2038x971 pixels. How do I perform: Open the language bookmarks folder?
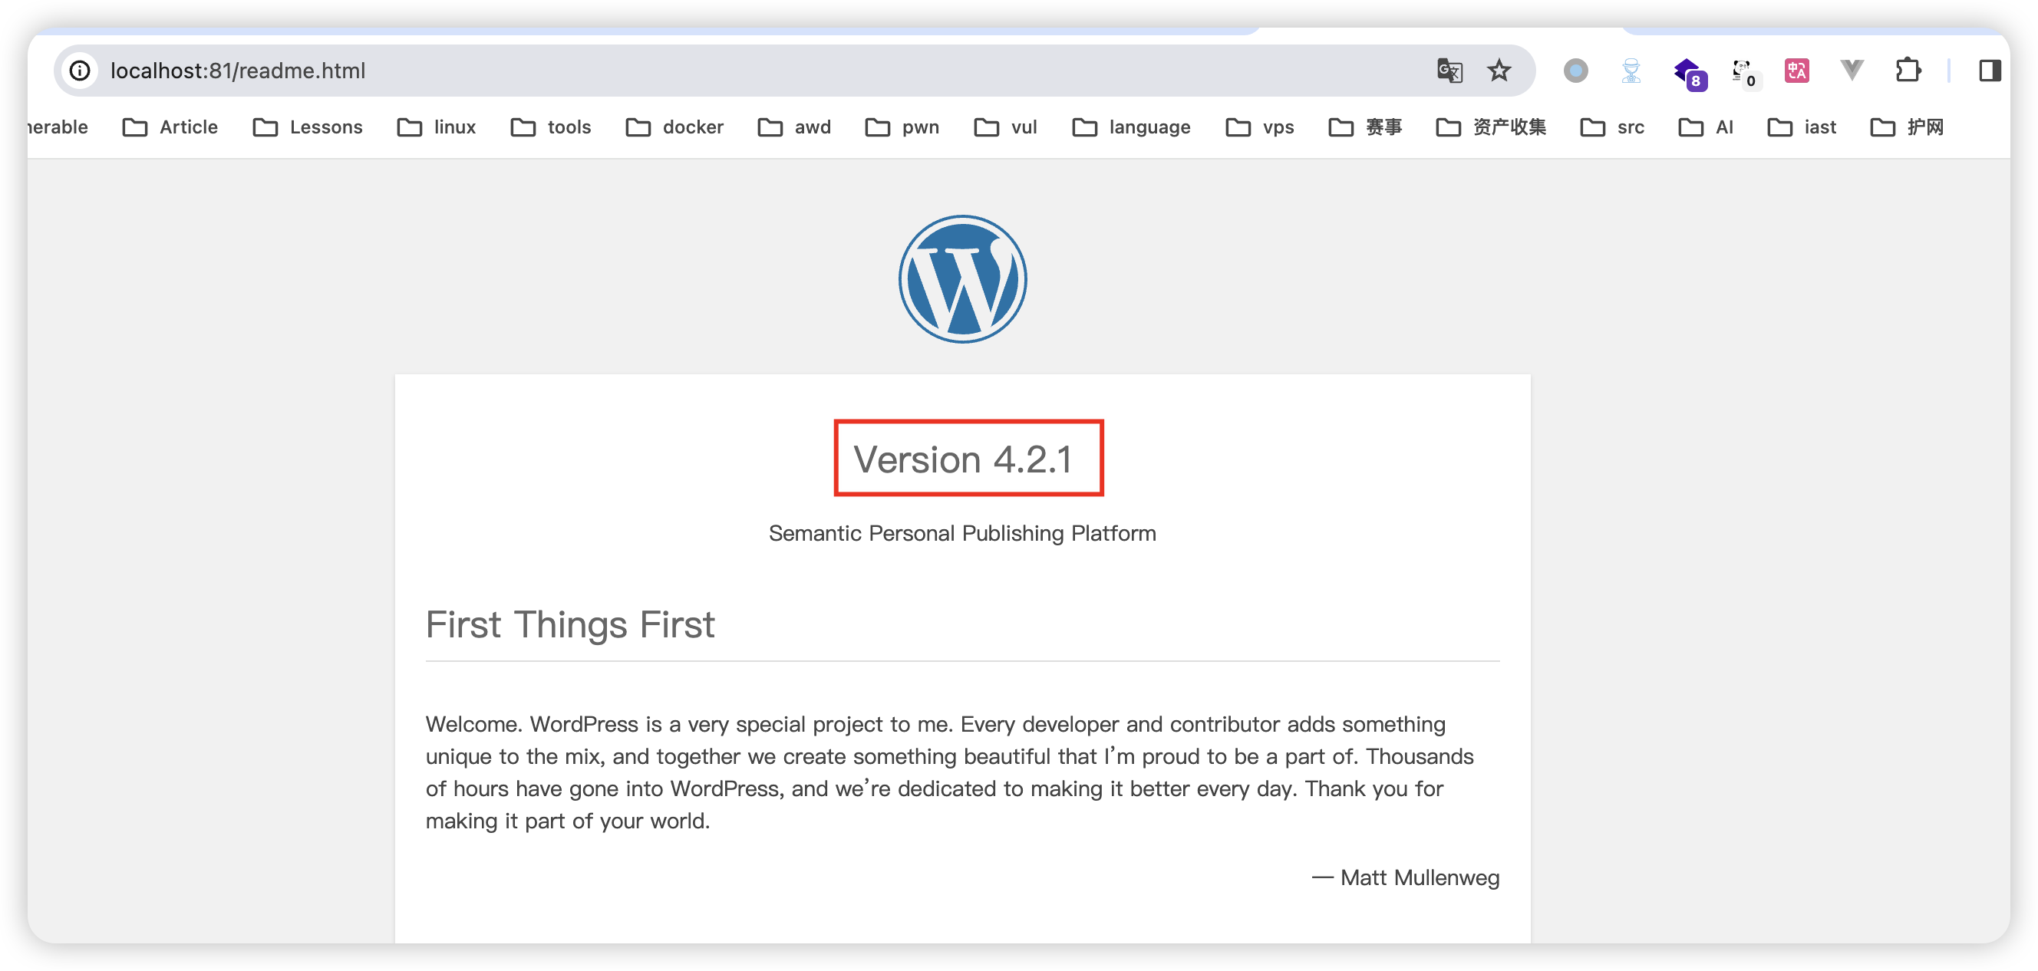pos(1131,127)
